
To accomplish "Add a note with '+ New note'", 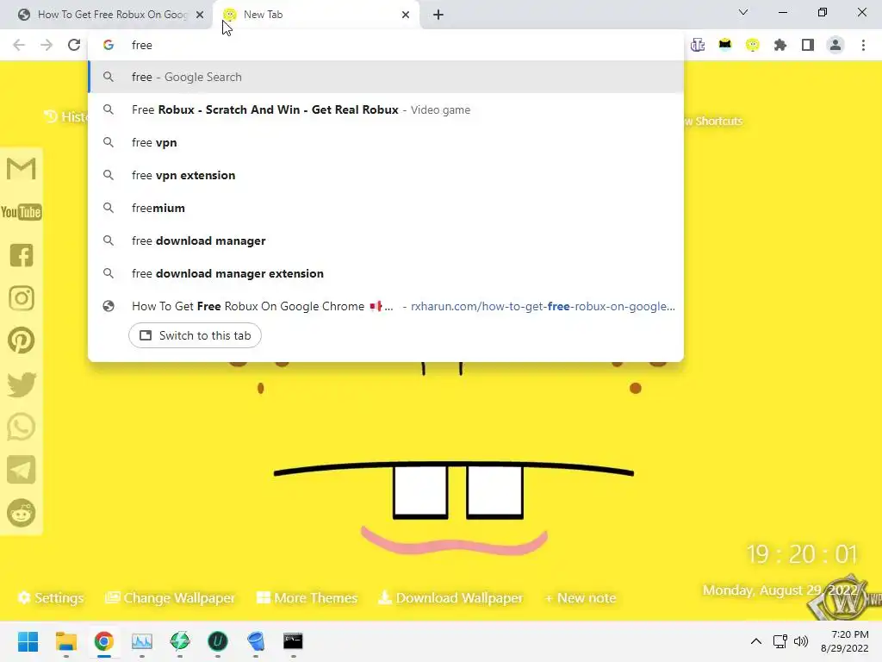I will click(x=581, y=598).
